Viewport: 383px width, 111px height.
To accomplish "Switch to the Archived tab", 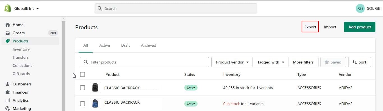I will (x=148, y=45).
